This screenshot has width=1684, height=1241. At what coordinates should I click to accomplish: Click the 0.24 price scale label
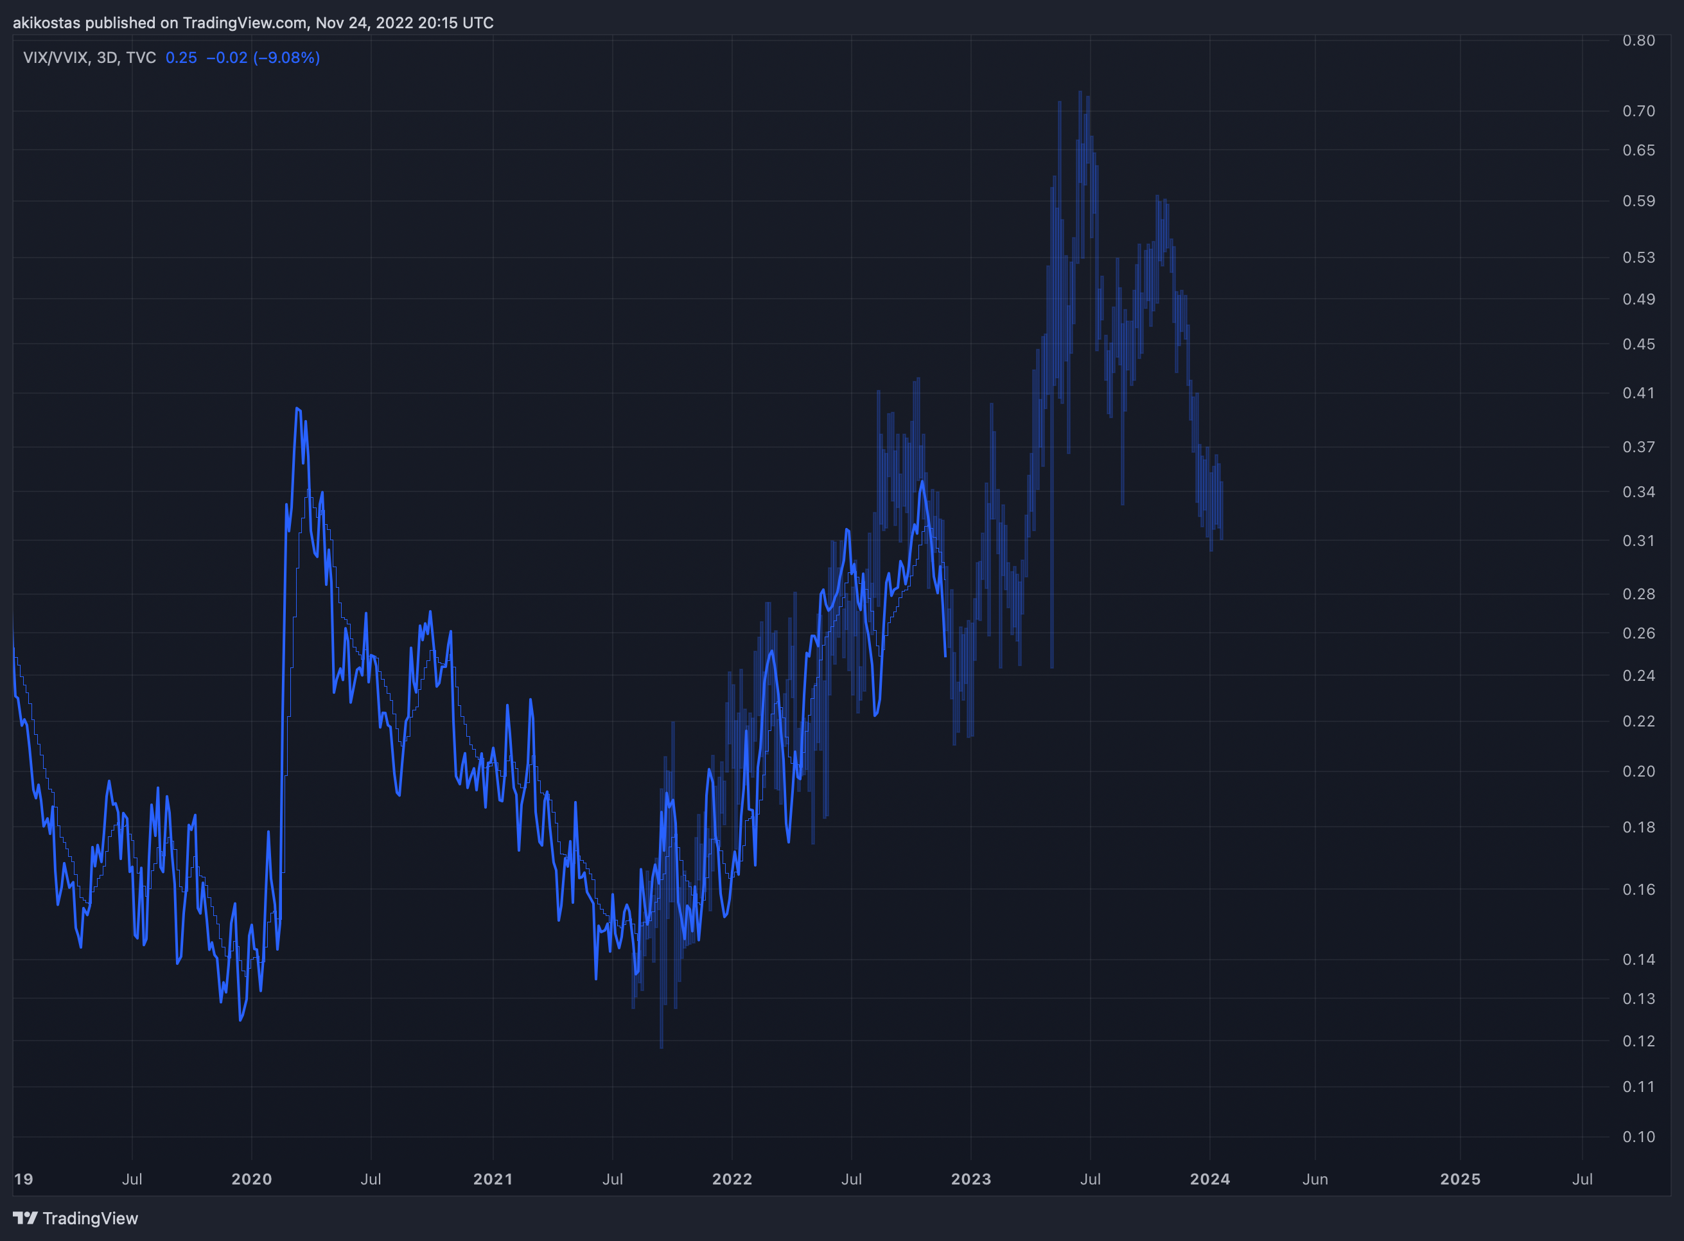click(x=1639, y=676)
